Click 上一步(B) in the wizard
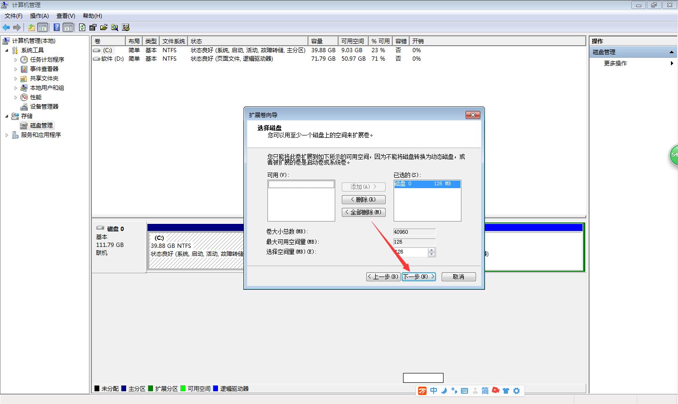678x404 pixels. (x=383, y=277)
